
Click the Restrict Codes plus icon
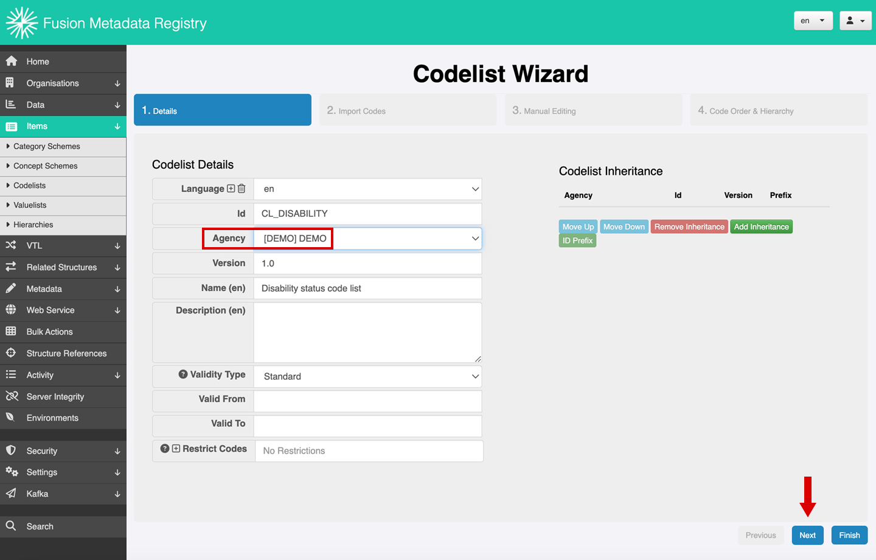[x=176, y=449]
